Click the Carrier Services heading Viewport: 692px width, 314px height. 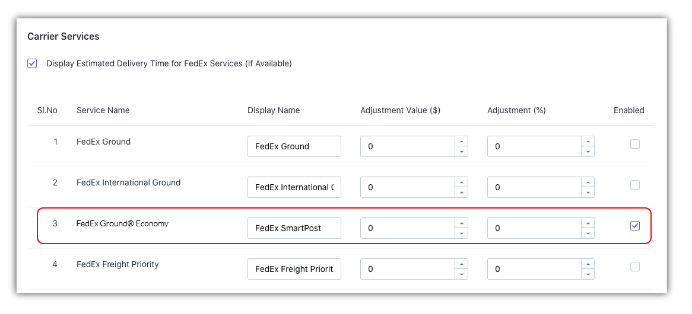(x=63, y=37)
